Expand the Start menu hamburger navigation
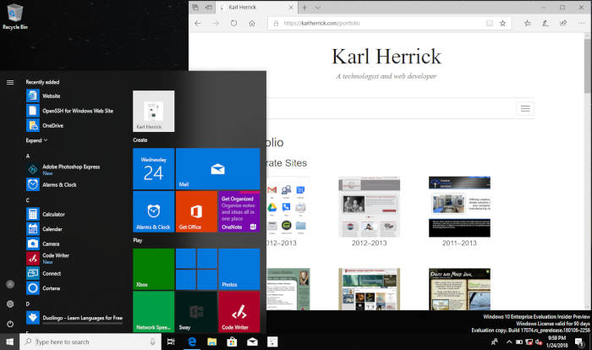The height and width of the screenshot is (350, 592). point(10,82)
